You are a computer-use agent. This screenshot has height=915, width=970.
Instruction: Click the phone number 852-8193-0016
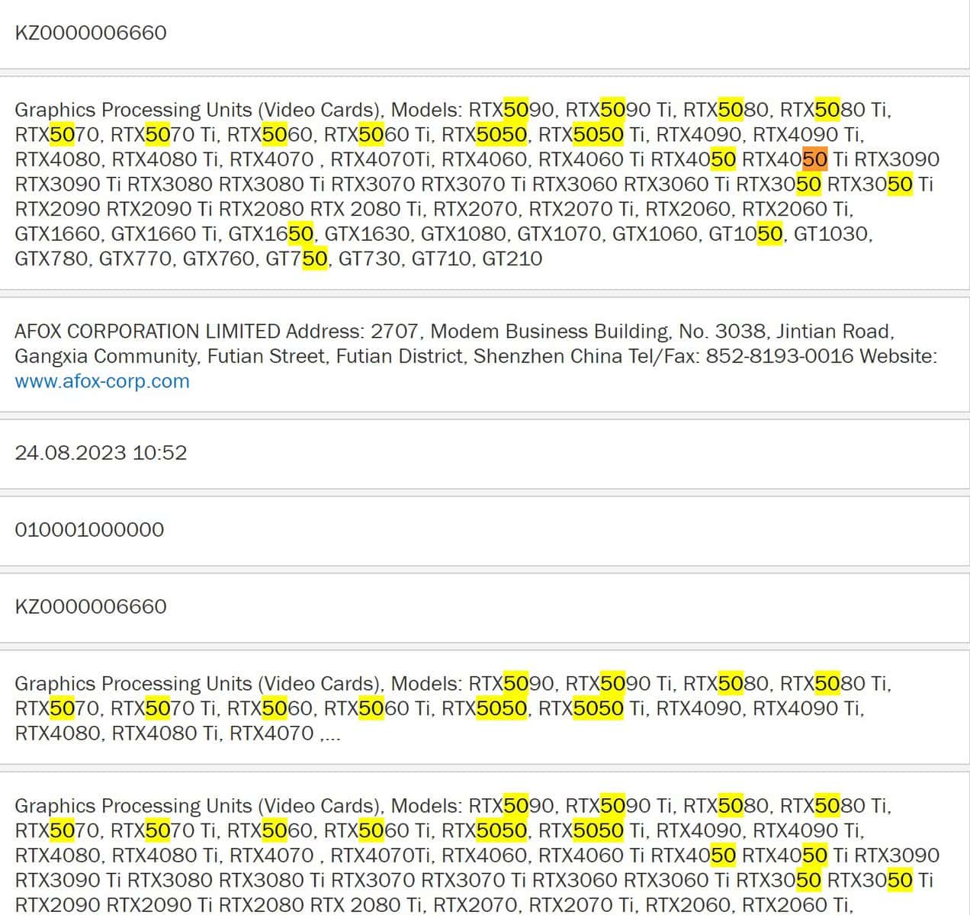(x=779, y=356)
